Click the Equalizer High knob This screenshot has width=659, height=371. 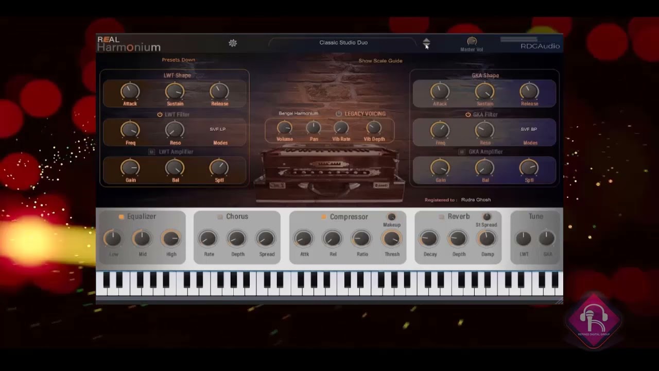click(171, 239)
